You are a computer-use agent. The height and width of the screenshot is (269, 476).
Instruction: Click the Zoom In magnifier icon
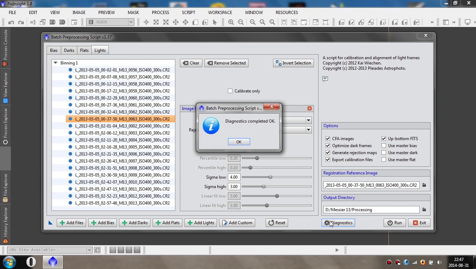231,22
